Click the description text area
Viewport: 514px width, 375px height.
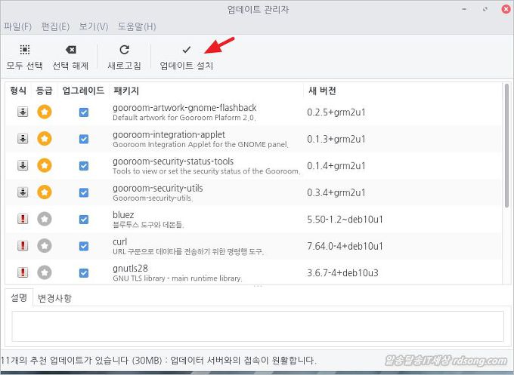257,327
